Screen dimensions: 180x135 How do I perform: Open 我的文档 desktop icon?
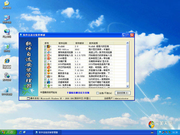[7, 5]
